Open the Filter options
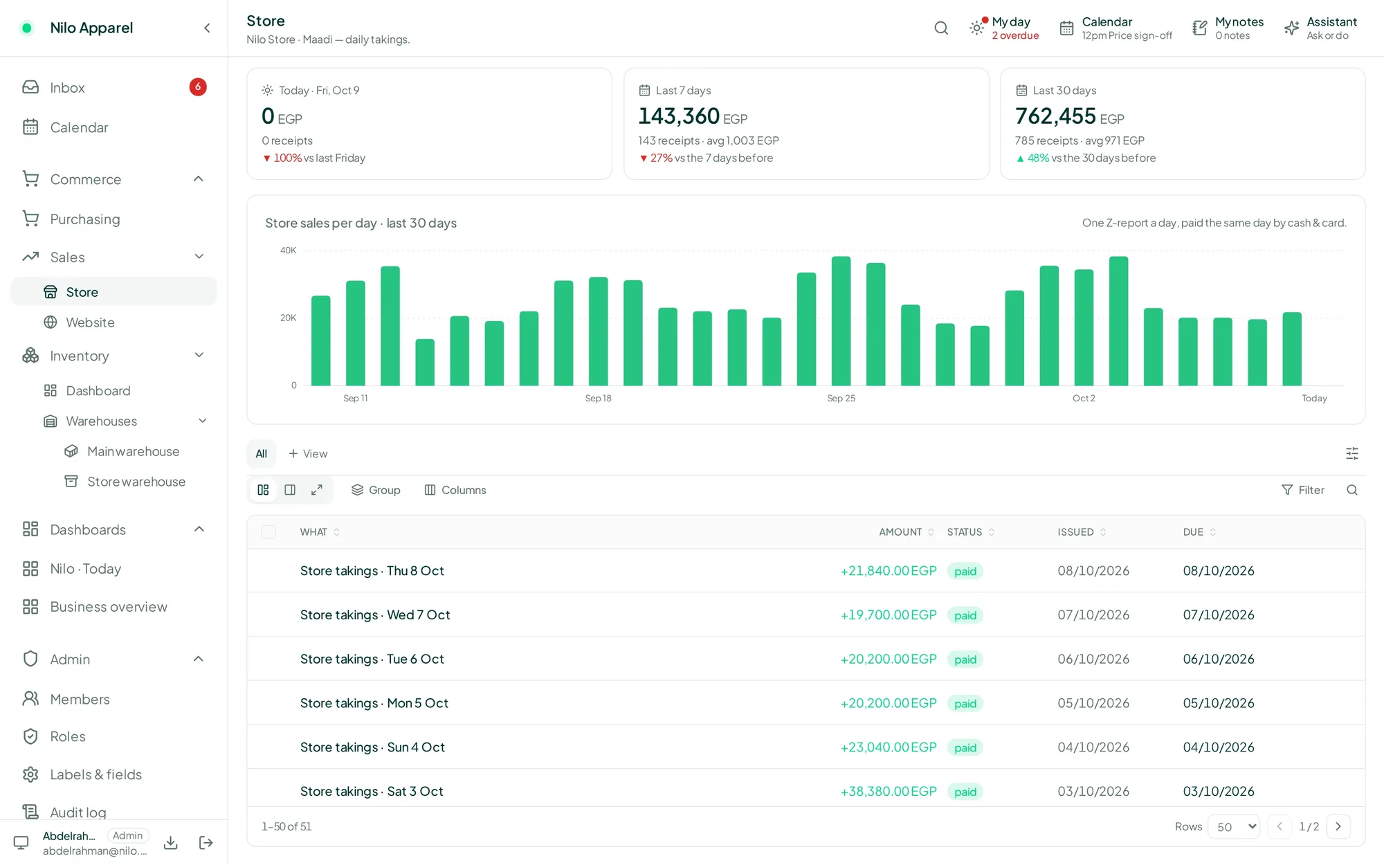The width and height of the screenshot is (1384, 865). click(x=1303, y=490)
